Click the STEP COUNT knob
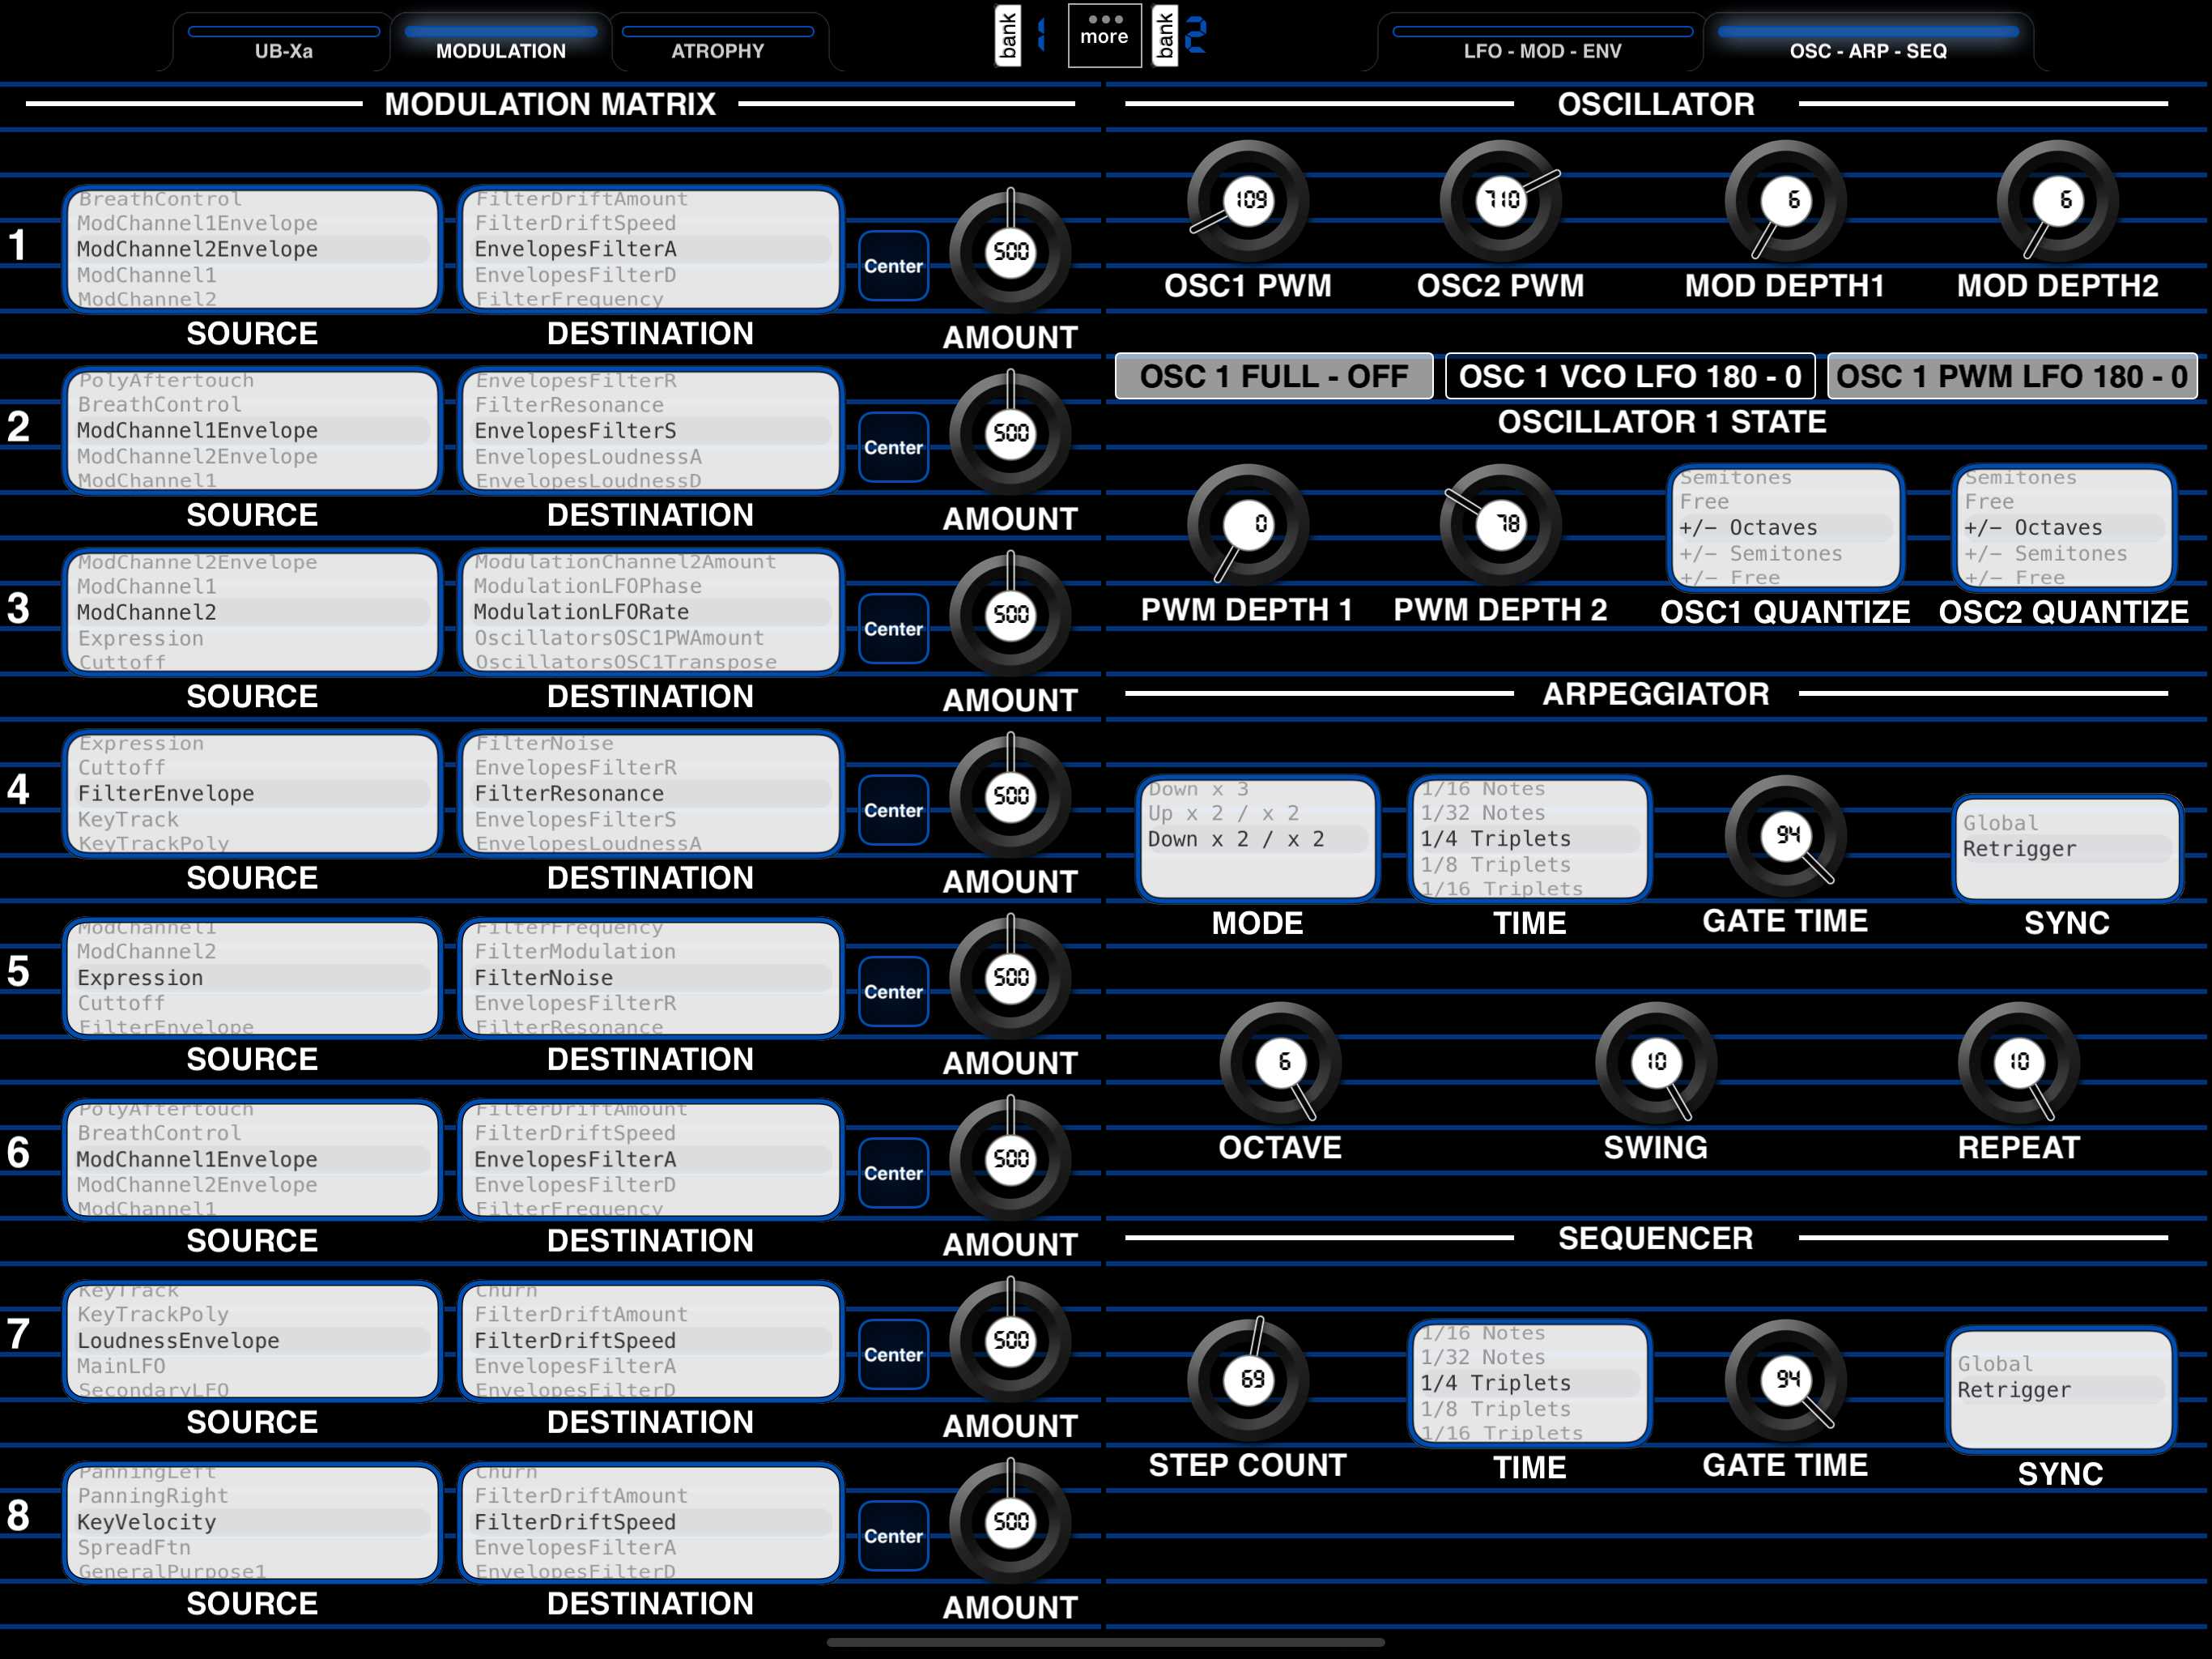This screenshot has width=2212, height=1659. coord(1248,1380)
